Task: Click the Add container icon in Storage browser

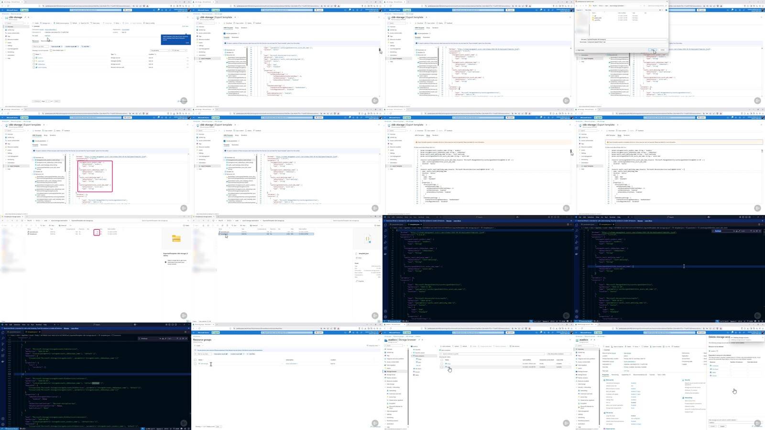Action: tap(442, 346)
